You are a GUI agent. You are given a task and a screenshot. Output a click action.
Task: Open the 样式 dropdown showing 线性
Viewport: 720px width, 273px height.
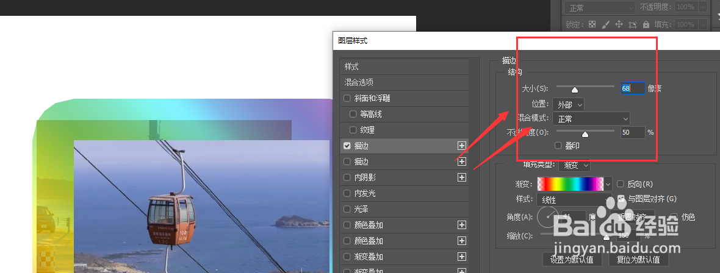[574, 200]
